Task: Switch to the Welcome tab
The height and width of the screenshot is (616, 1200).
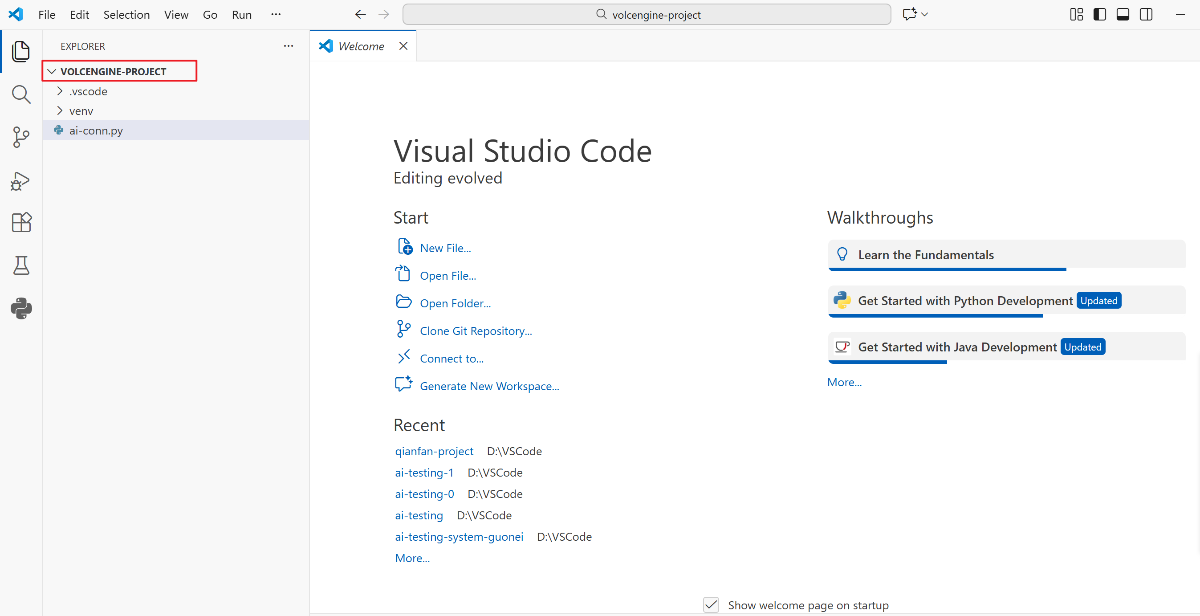Action: tap(361, 46)
